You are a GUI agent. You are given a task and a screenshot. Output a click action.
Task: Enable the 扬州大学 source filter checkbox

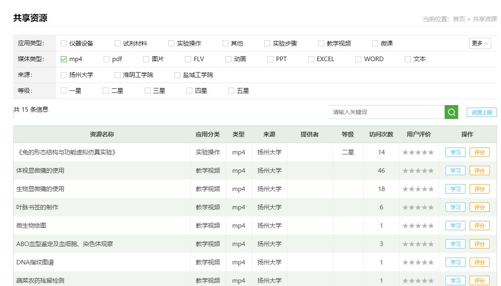[64, 75]
